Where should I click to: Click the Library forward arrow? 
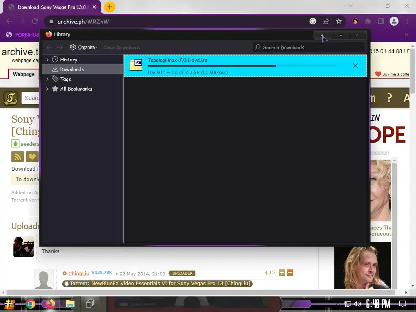60,48
